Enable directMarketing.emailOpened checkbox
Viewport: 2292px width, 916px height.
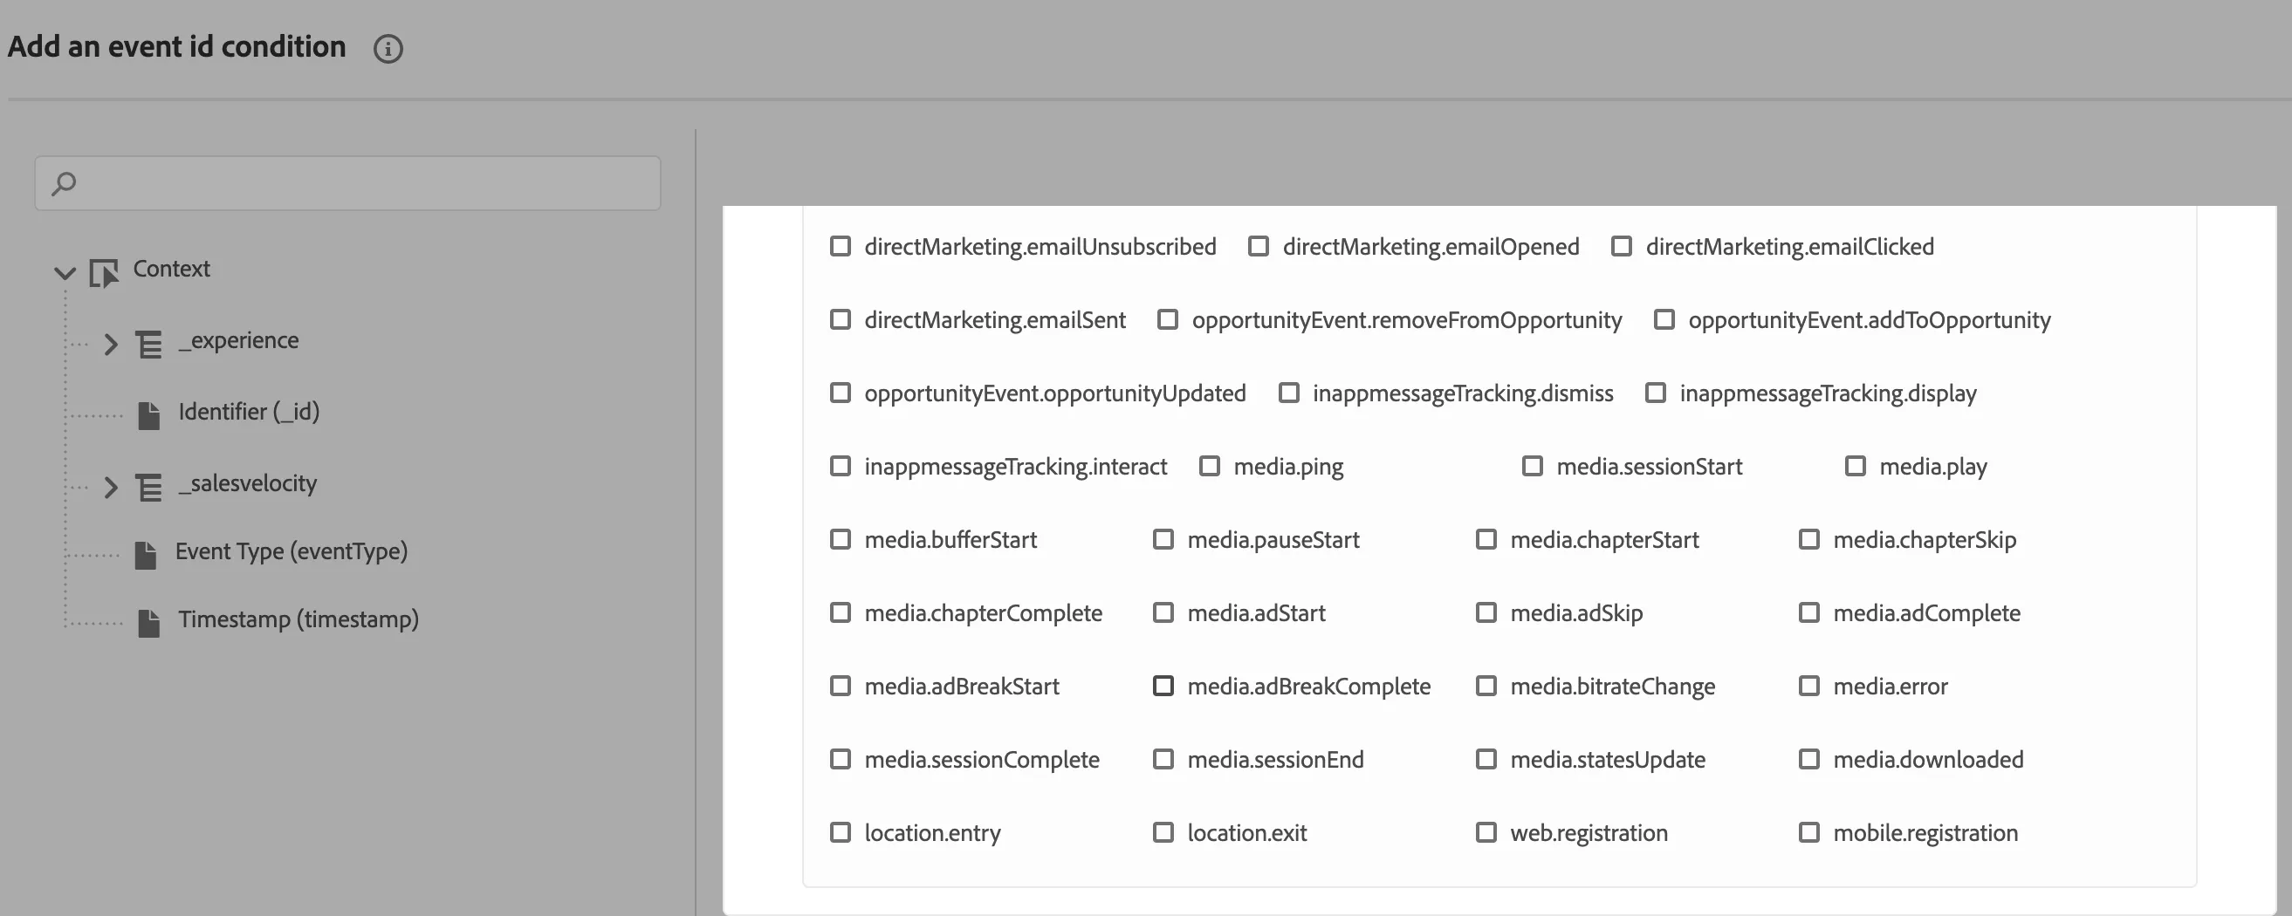[1258, 245]
